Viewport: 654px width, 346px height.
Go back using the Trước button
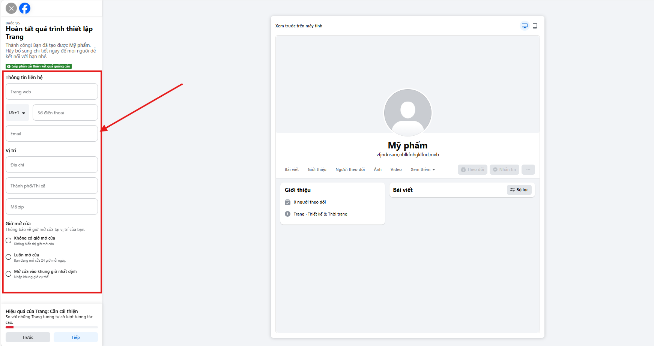27,337
